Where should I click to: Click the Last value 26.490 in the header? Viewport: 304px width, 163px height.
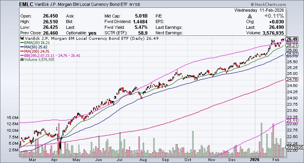pos(277,27)
